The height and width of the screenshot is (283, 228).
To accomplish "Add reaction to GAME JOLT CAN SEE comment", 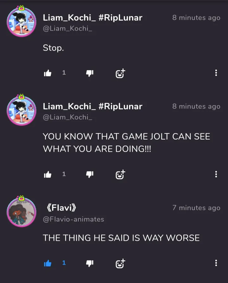I will pyautogui.click(x=120, y=174).
